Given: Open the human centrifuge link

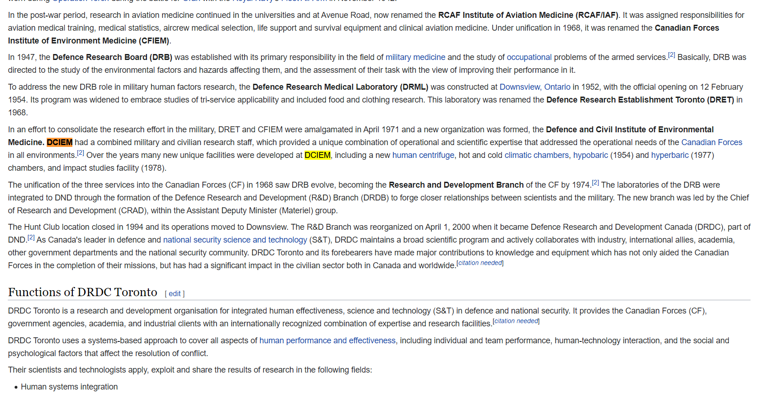Looking at the screenshot, I should (423, 155).
